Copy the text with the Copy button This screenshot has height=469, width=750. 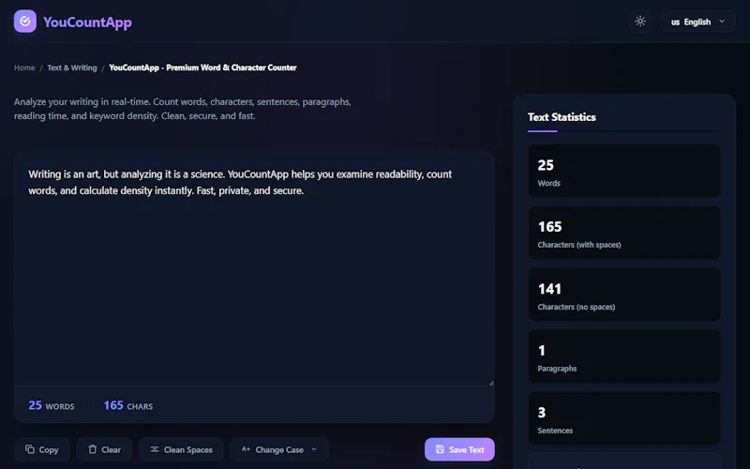tap(41, 449)
